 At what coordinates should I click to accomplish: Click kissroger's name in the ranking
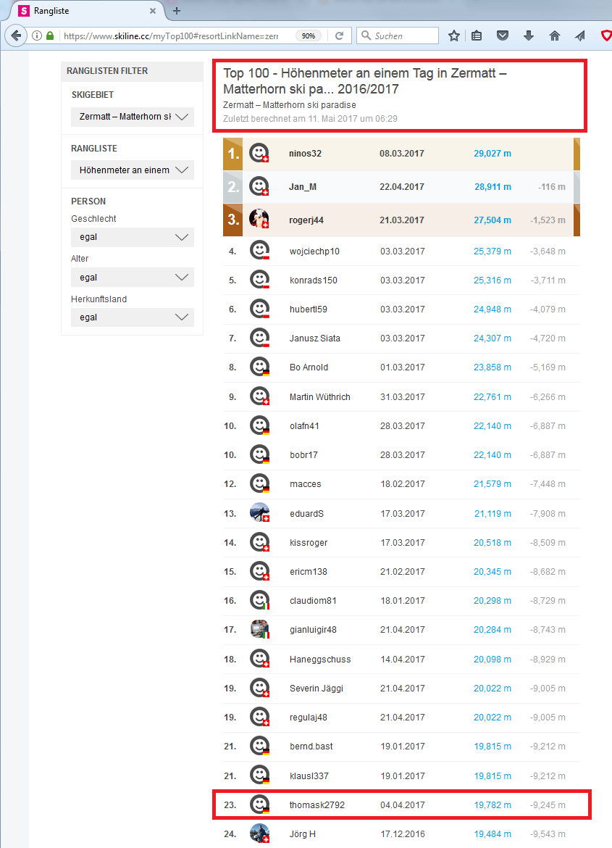[308, 543]
